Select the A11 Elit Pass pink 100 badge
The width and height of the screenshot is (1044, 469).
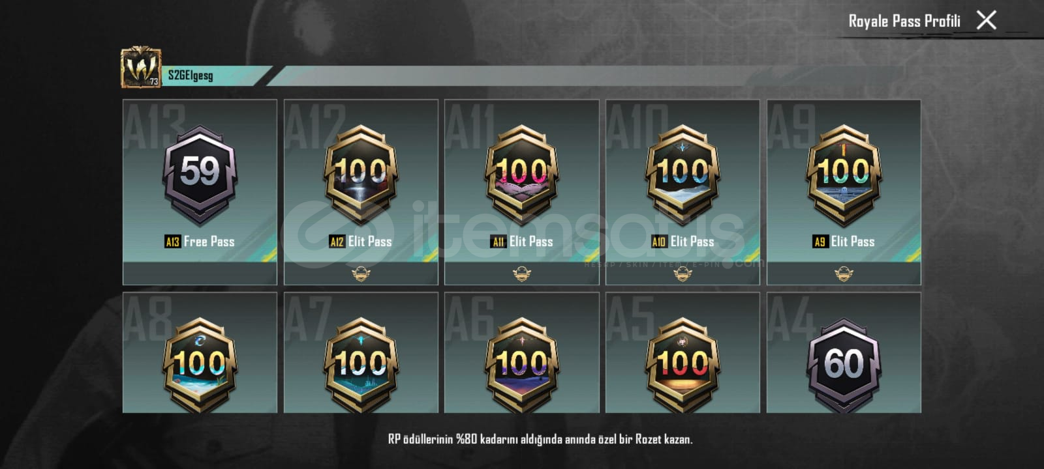521,175
